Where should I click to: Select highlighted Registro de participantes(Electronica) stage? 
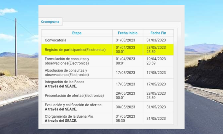75,50
